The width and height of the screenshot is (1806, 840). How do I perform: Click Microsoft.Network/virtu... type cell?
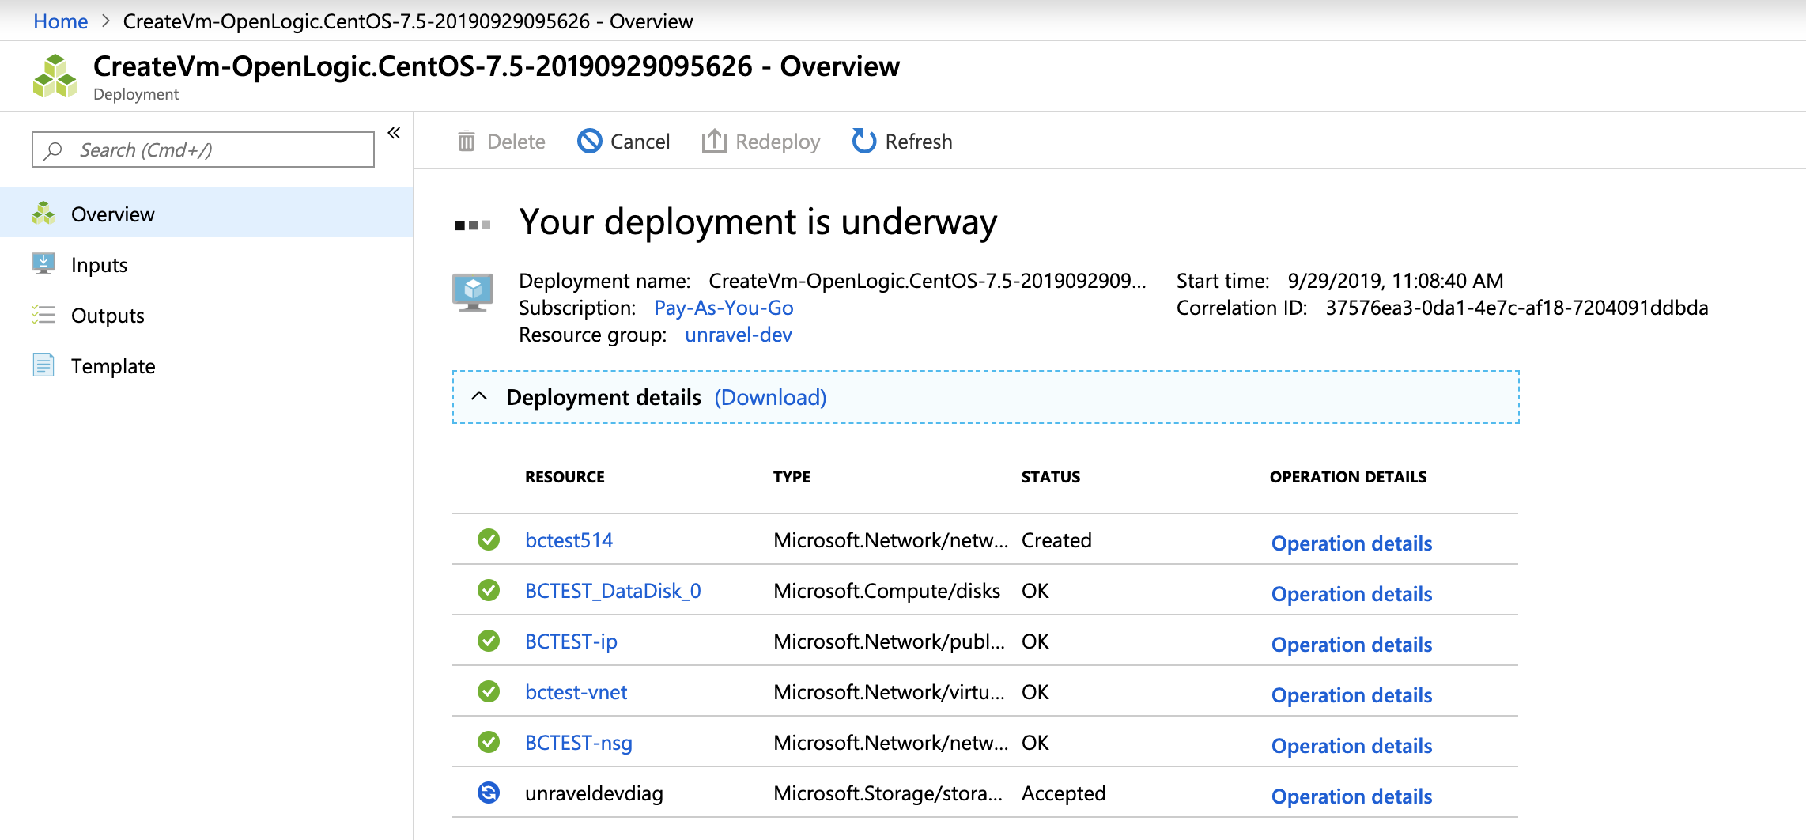click(890, 692)
